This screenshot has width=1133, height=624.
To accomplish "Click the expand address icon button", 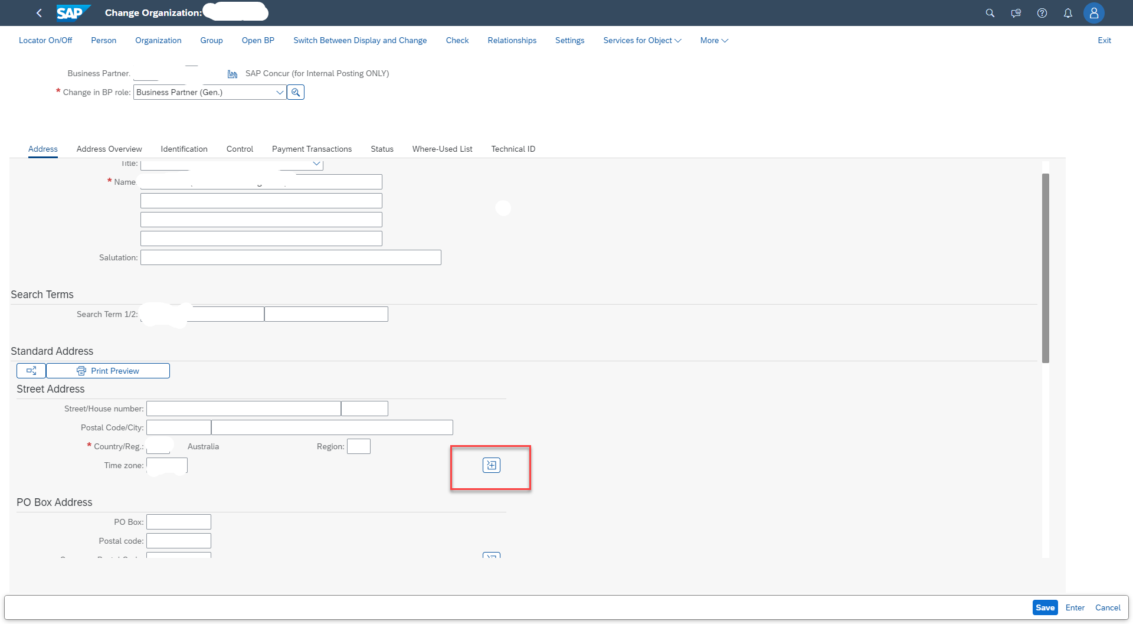I will click(31, 371).
